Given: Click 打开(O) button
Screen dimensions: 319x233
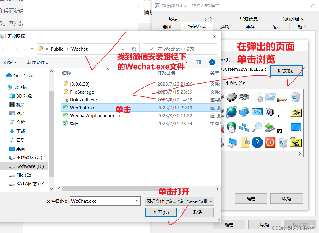Looking at the screenshot, I should (x=161, y=212).
